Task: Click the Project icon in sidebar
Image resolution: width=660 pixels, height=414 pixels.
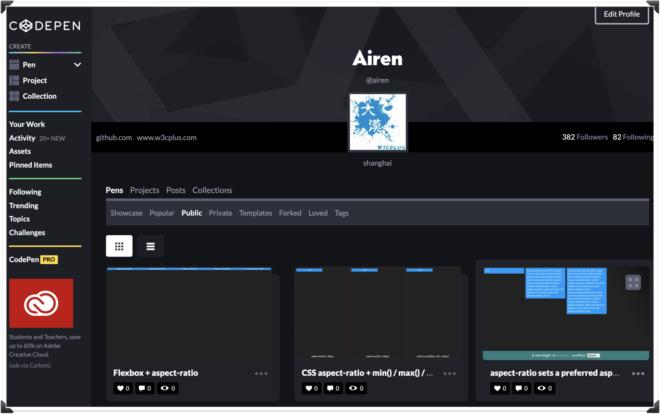Action: click(x=14, y=80)
